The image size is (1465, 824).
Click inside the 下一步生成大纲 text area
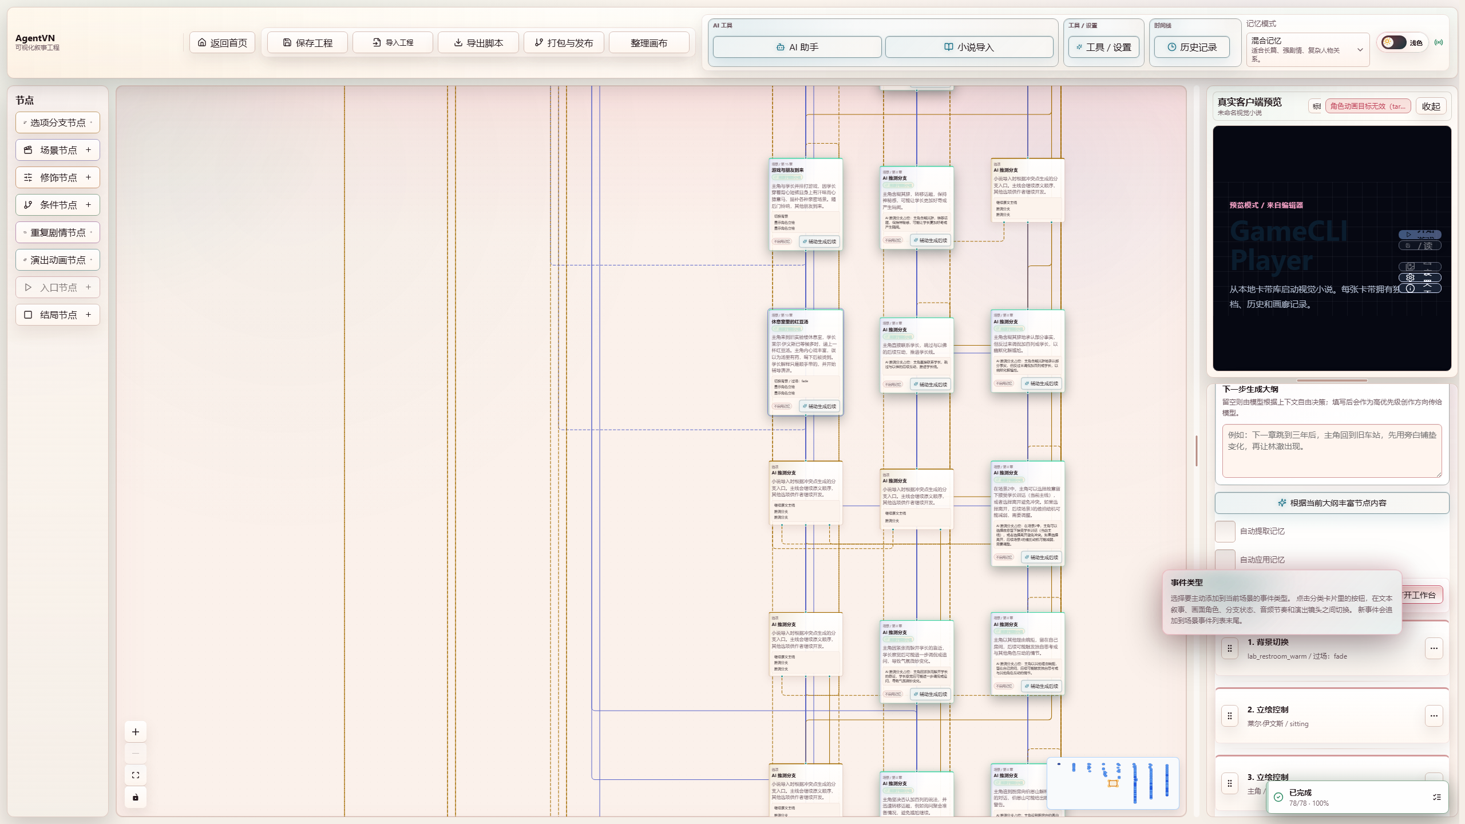tap(1332, 451)
